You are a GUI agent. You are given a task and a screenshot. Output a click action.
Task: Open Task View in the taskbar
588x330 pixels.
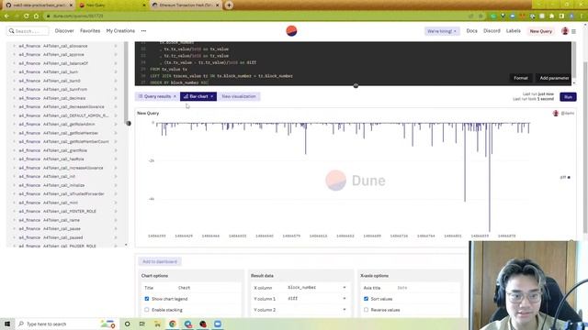142,324
